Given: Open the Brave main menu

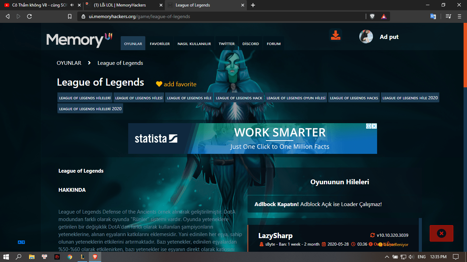Looking at the screenshot, I should (x=459, y=16).
